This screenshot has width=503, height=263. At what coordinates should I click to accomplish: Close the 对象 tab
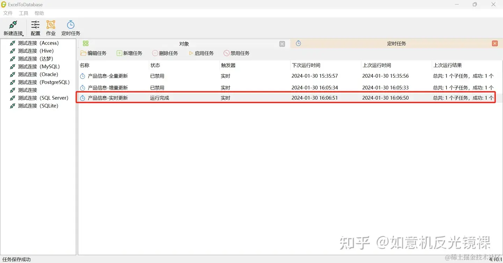coord(282,44)
